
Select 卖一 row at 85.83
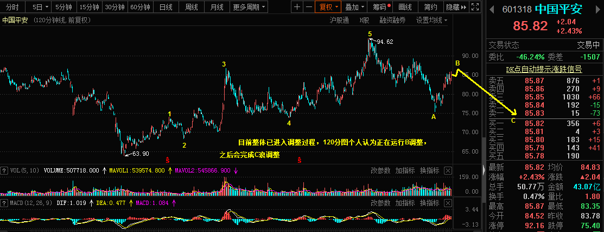[544, 113]
